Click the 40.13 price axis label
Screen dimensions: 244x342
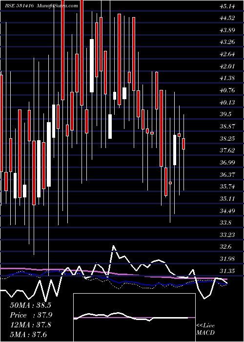[x=227, y=103]
